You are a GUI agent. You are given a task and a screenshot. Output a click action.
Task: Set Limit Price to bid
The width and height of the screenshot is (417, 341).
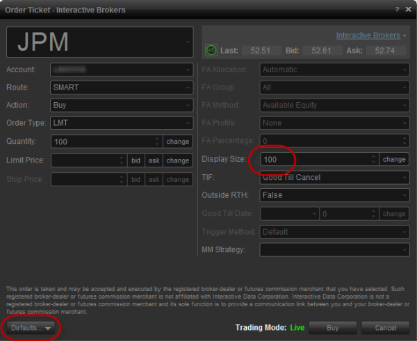136,160
